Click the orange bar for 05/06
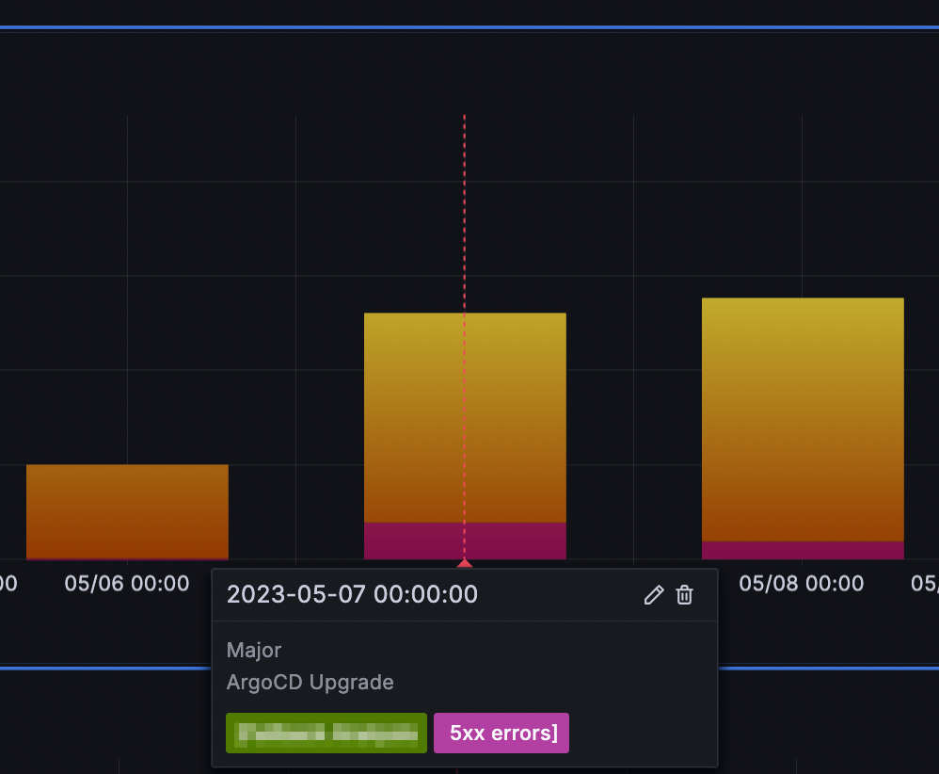Screen dimensions: 939x774 pyautogui.click(x=127, y=511)
